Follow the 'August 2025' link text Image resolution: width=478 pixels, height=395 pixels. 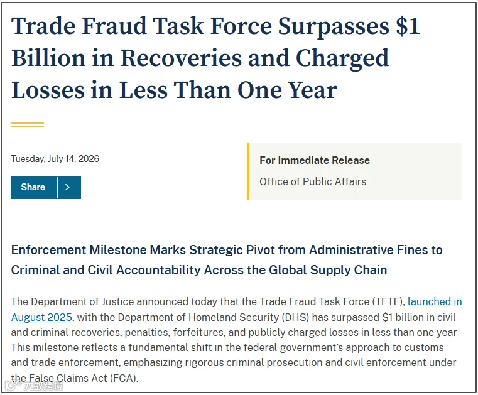tap(41, 317)
